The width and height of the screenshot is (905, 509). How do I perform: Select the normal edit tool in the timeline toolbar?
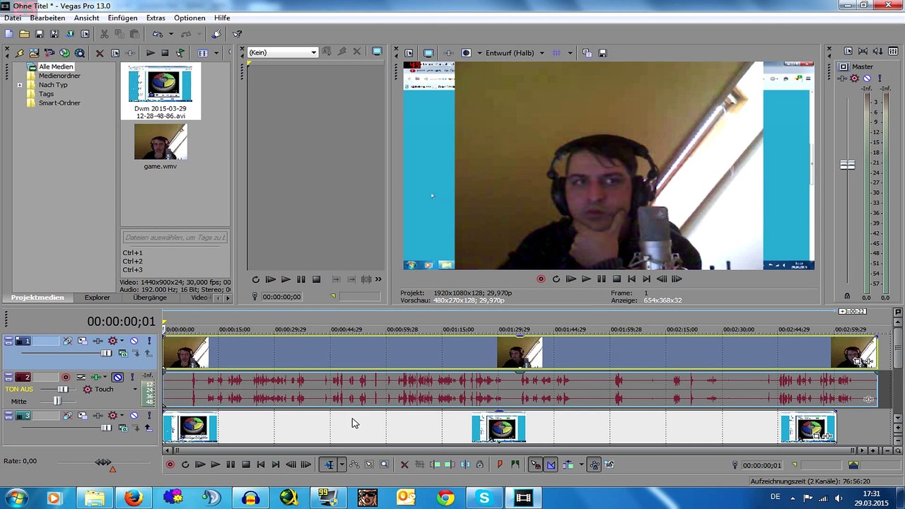click(329, 465)
